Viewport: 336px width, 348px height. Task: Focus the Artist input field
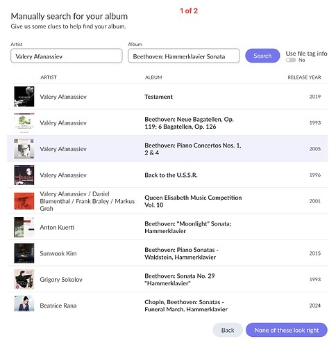[67, 56]
